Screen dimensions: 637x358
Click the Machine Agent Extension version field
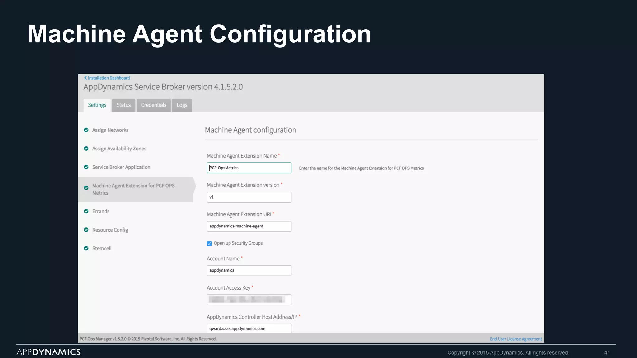[x=249, y=197]
